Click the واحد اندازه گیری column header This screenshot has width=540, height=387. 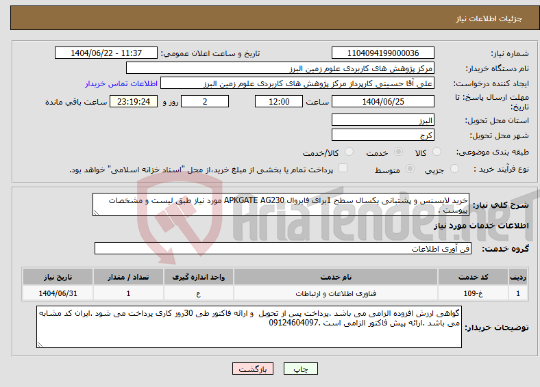[x=199, y=277]
